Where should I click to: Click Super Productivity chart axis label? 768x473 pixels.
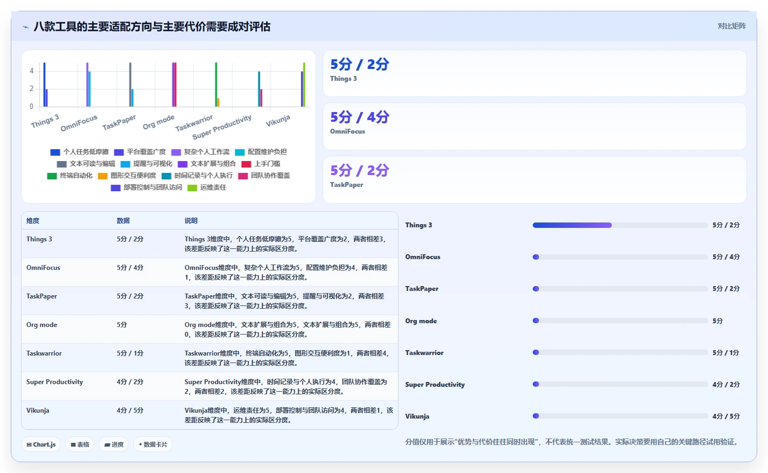(x=221, y=127)
